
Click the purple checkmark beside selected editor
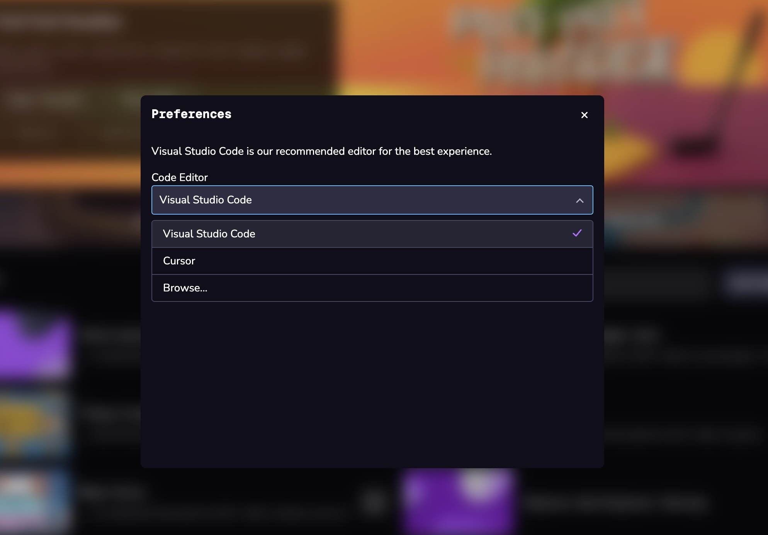click(x=577, y=233)
